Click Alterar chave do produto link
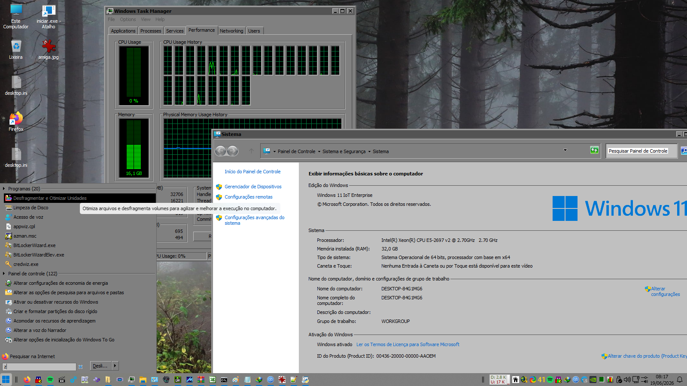 pyautogui.click(x=647, y=356)
